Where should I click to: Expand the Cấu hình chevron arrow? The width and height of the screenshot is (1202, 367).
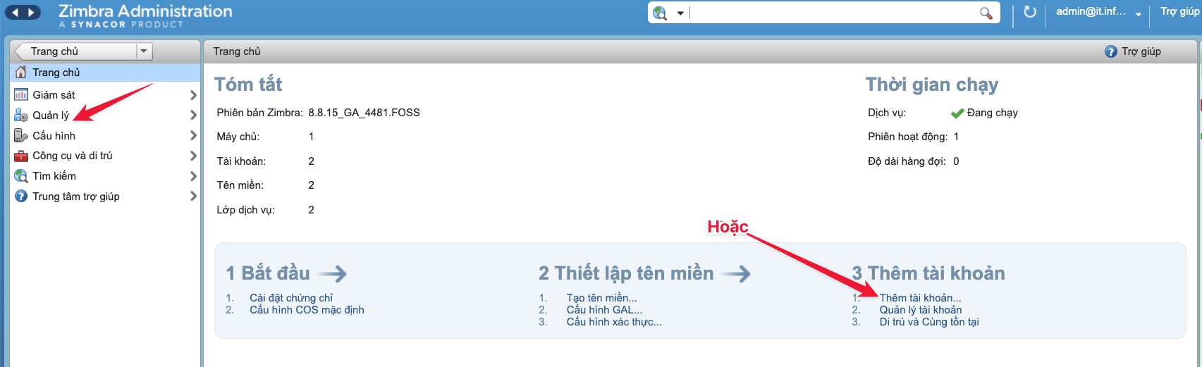[192, 136]
